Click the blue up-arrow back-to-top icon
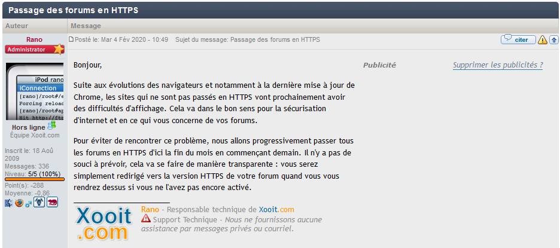Image resolution: width=560 pixels, height=248 pixels. point(553,39)
